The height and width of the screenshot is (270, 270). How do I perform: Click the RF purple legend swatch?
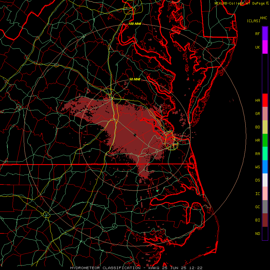(265, 34)
